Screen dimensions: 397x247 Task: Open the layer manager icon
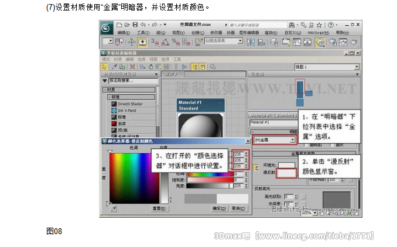(x=274, y=42)
